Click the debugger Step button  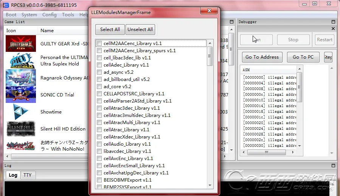click(x=328, y=57)
